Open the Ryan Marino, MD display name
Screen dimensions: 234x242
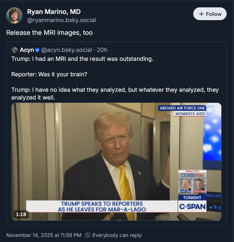(54, 12)
